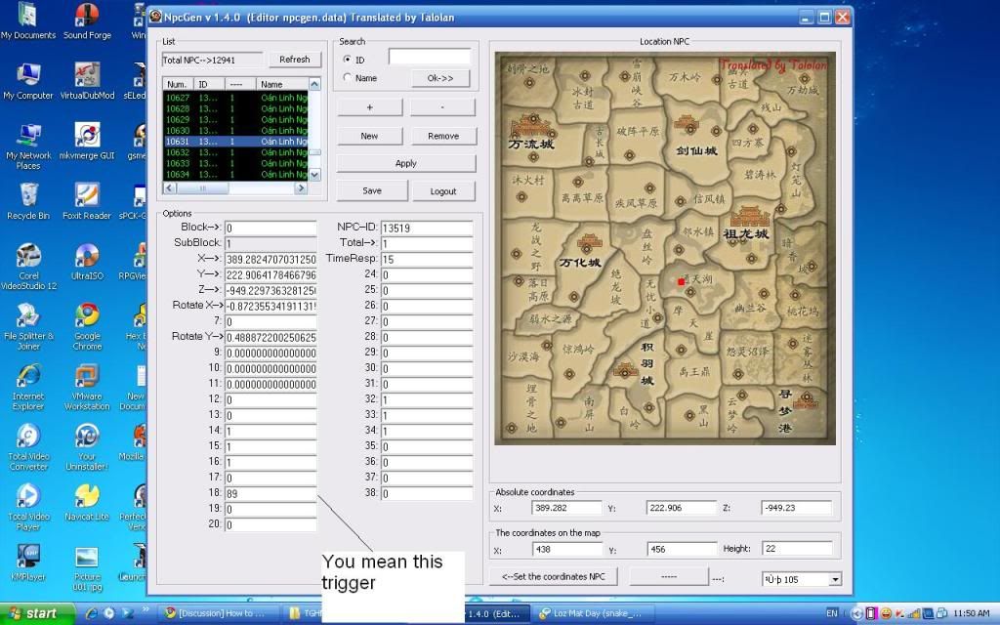The image size is (1000, 625).
Task: Click the red NPC marker on the map
Action: tap(682, 282)
